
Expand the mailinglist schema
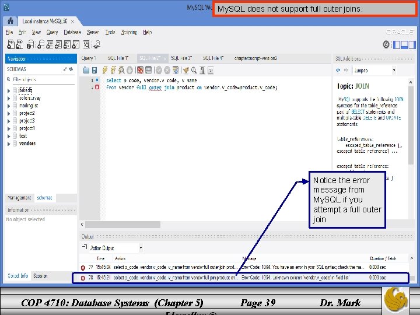(9, 106)
